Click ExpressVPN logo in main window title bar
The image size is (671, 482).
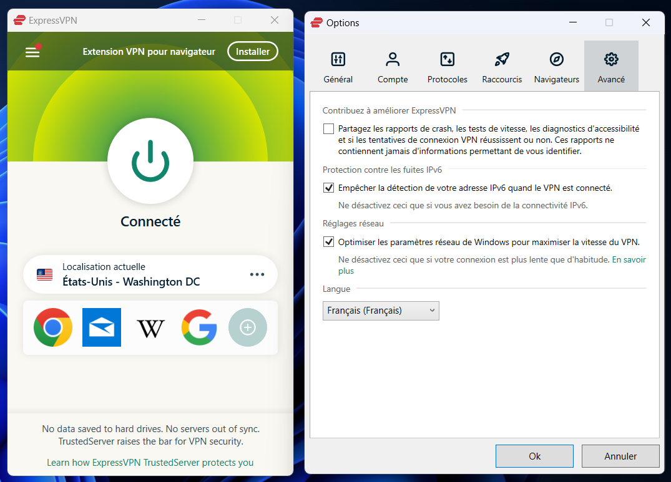(19, 20)
